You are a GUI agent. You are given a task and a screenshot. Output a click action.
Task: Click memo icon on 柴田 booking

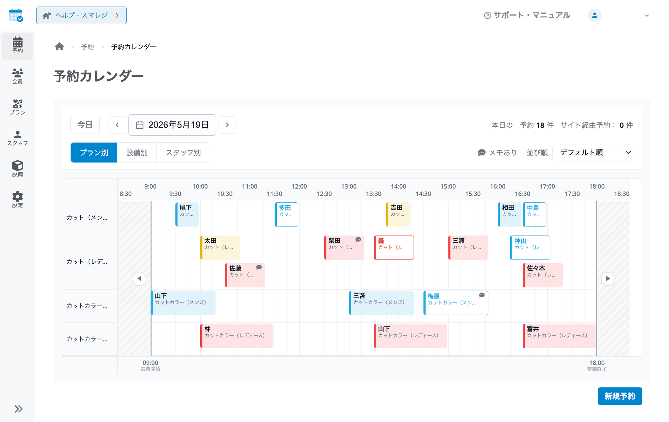click(358, 240)
